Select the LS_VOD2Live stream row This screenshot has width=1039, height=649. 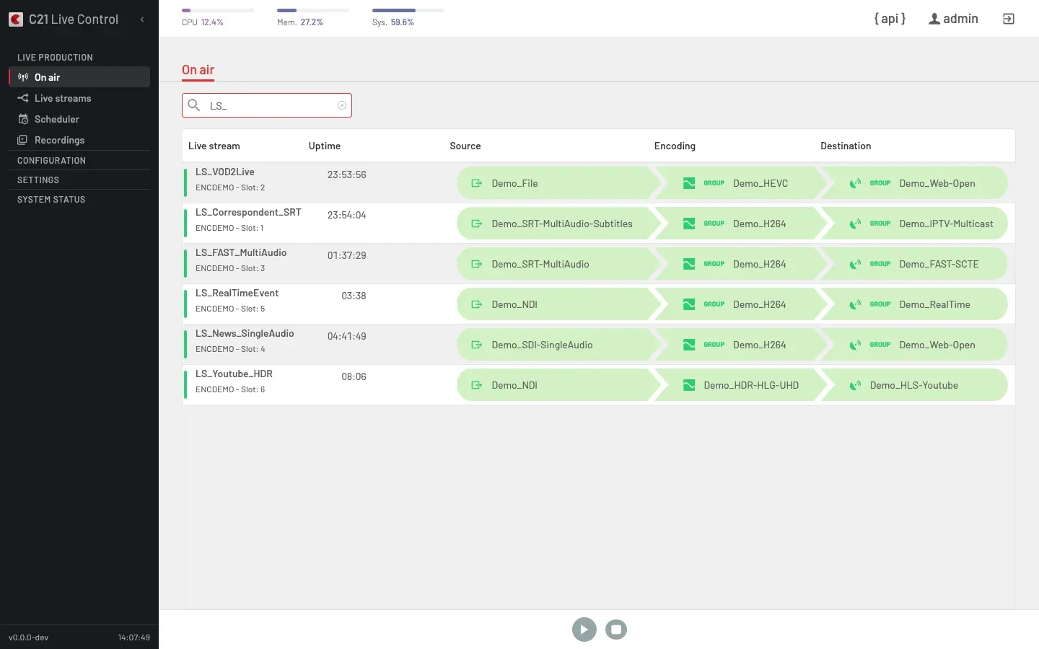point(599,183)
